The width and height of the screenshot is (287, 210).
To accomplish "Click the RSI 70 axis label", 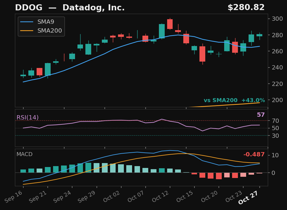I will (275, 121).
